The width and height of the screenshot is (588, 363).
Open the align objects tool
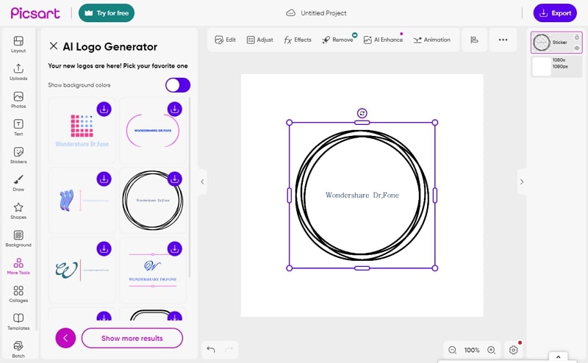coord(474,40)
